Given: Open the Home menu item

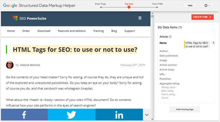Looking at the screenshot, I should [x=11, y=31].
